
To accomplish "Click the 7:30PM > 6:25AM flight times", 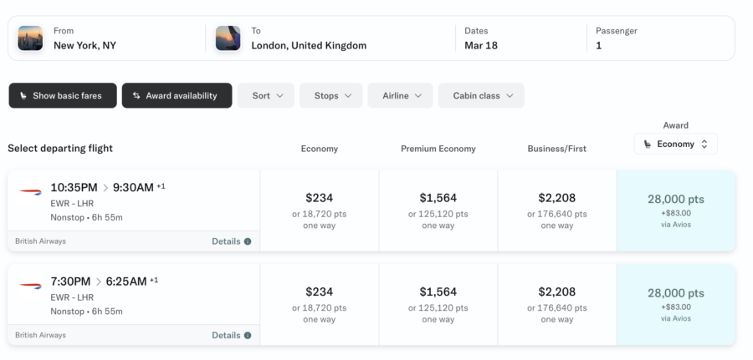I will pyautogui.click(x=105, y=281).
